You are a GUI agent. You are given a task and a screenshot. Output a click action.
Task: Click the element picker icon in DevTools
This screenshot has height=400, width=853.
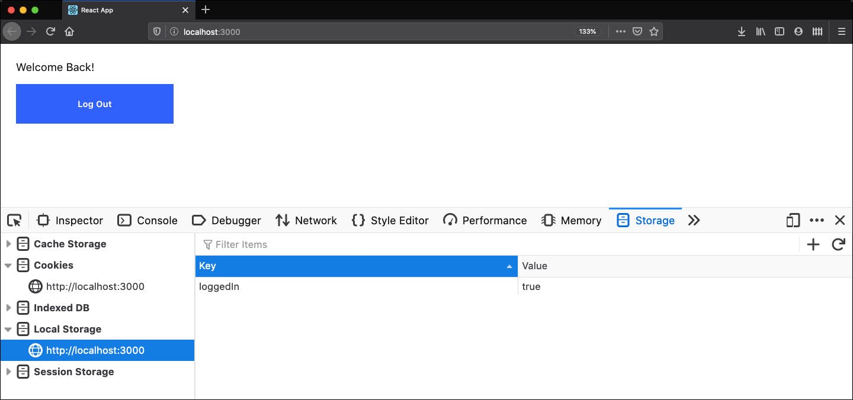click(x=14, y=221)
